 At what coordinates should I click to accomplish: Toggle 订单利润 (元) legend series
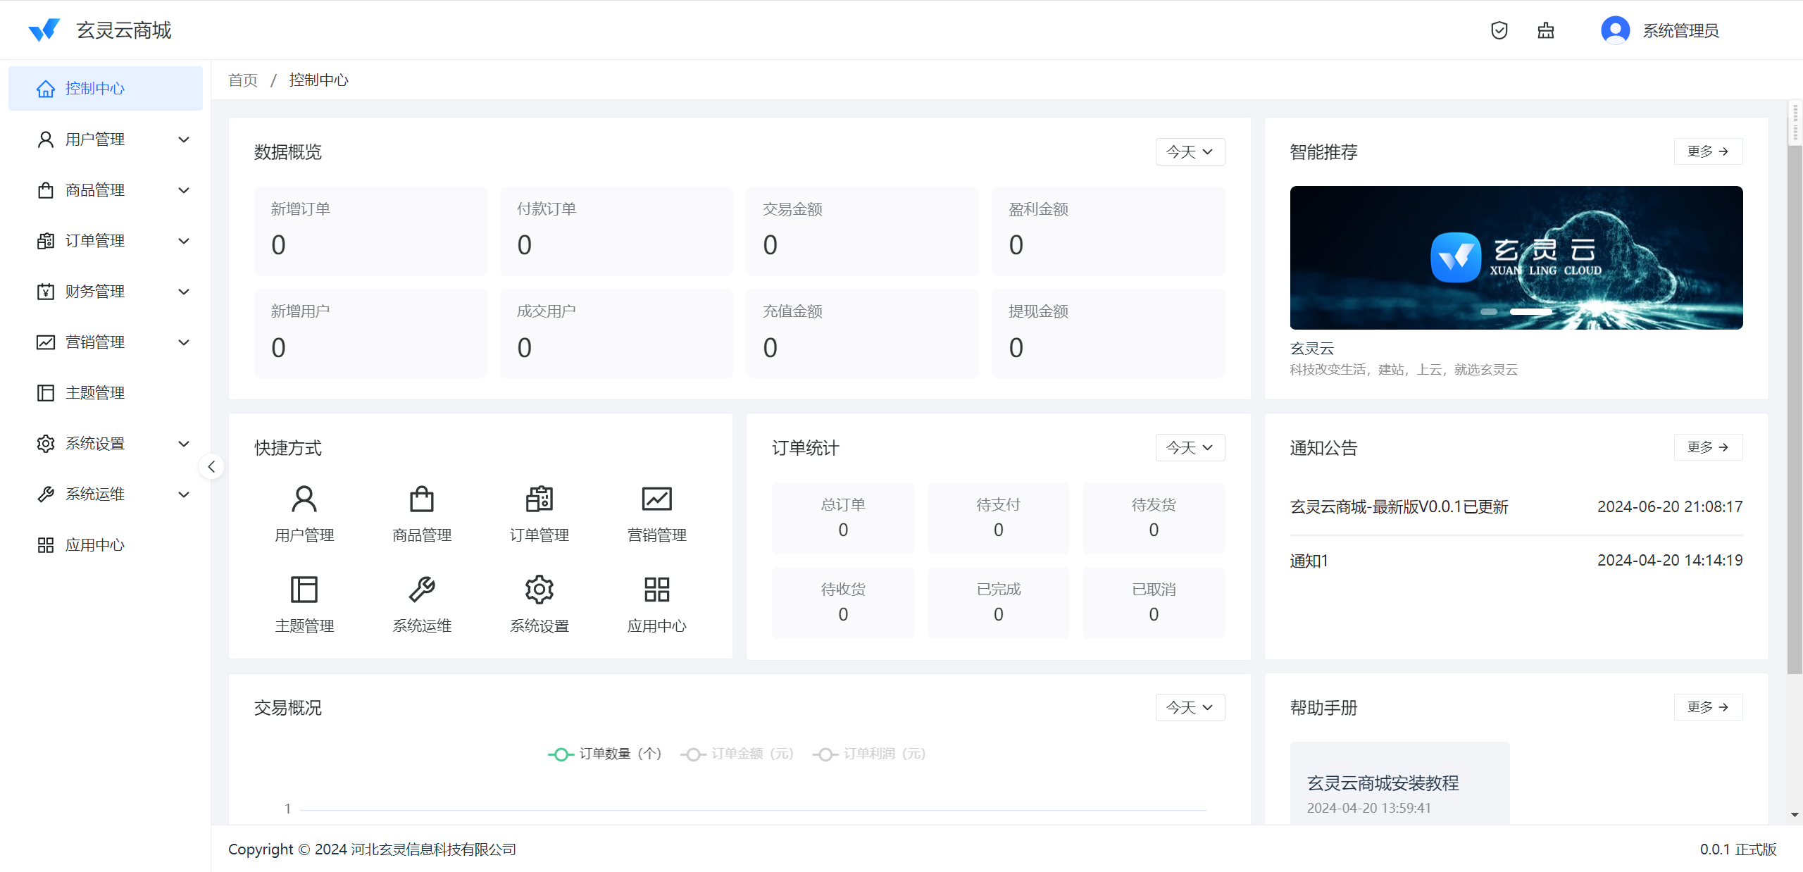pos(869,754)
